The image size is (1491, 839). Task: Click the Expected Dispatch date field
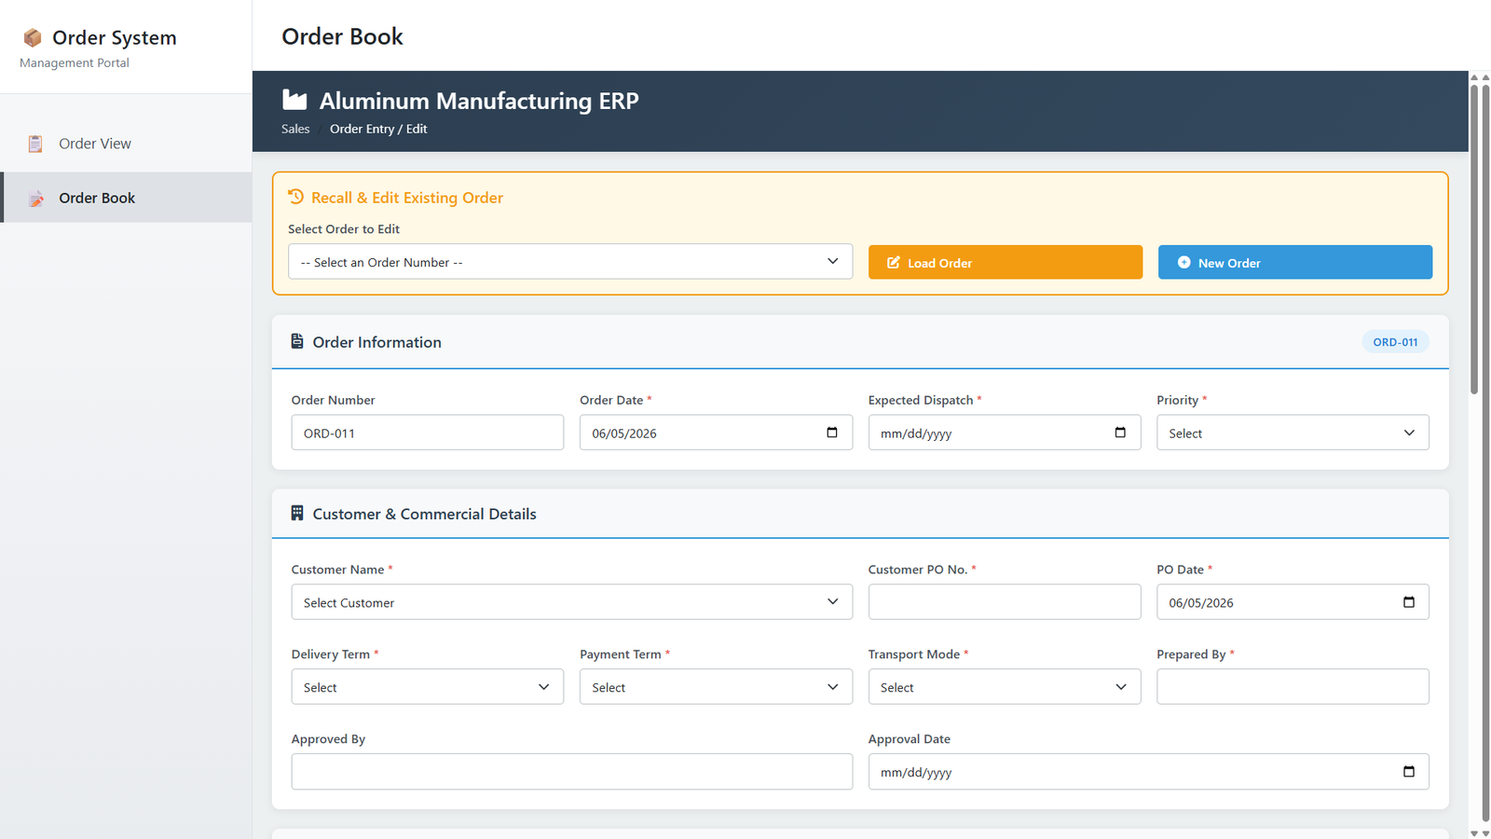1005,433
